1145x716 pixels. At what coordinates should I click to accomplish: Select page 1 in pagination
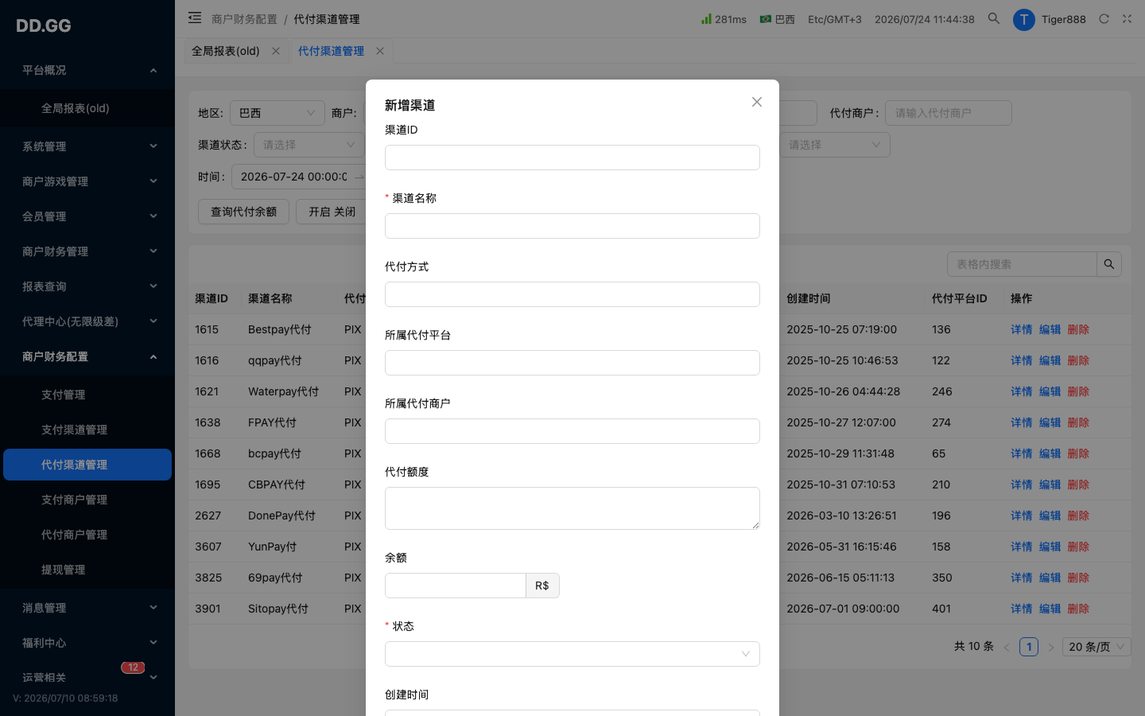coord(1029,647)
